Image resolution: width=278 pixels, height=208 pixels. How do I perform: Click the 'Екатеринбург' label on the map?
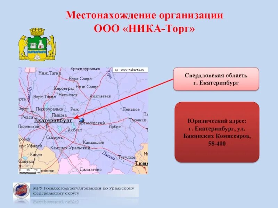[53, 120]
